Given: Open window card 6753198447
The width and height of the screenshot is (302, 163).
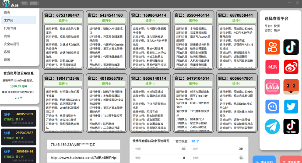Looking at the screenshot, I should [63, 40].
